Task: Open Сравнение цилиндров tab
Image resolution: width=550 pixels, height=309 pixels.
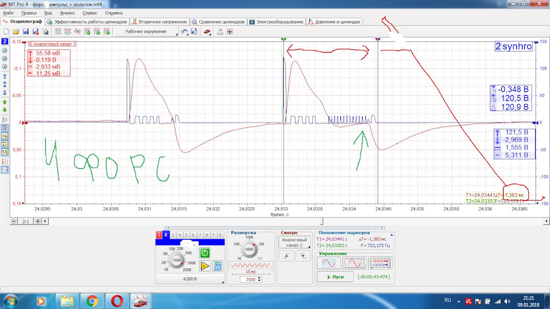Action: (x=218, y=22)
